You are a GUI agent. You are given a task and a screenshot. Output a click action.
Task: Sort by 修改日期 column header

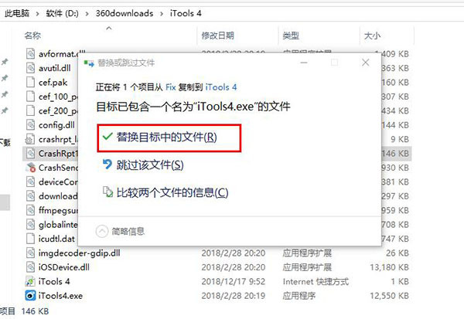[218, 36]
